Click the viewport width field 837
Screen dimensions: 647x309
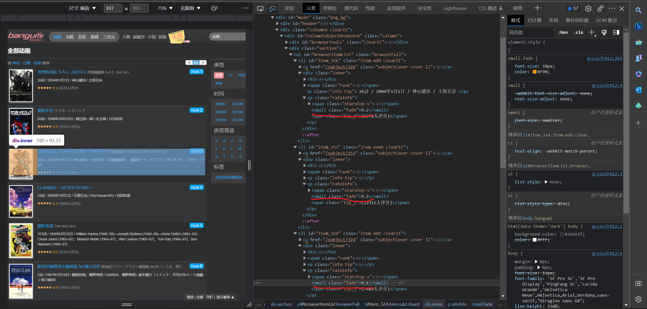pos(113,8)
